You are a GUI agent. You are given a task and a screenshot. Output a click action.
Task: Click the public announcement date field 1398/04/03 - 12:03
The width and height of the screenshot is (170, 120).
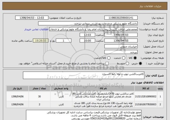point(32,18)
